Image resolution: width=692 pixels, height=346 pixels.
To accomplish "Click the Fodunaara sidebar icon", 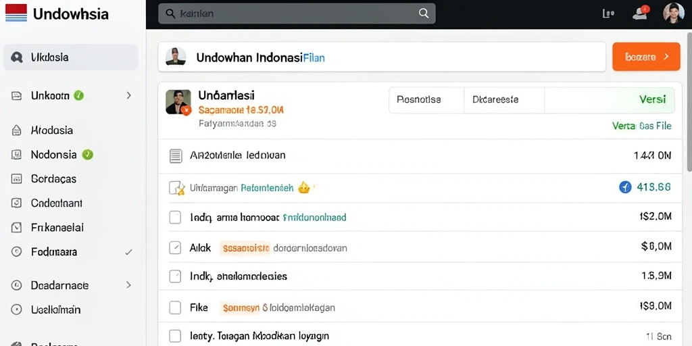I will tap(16, 252).
